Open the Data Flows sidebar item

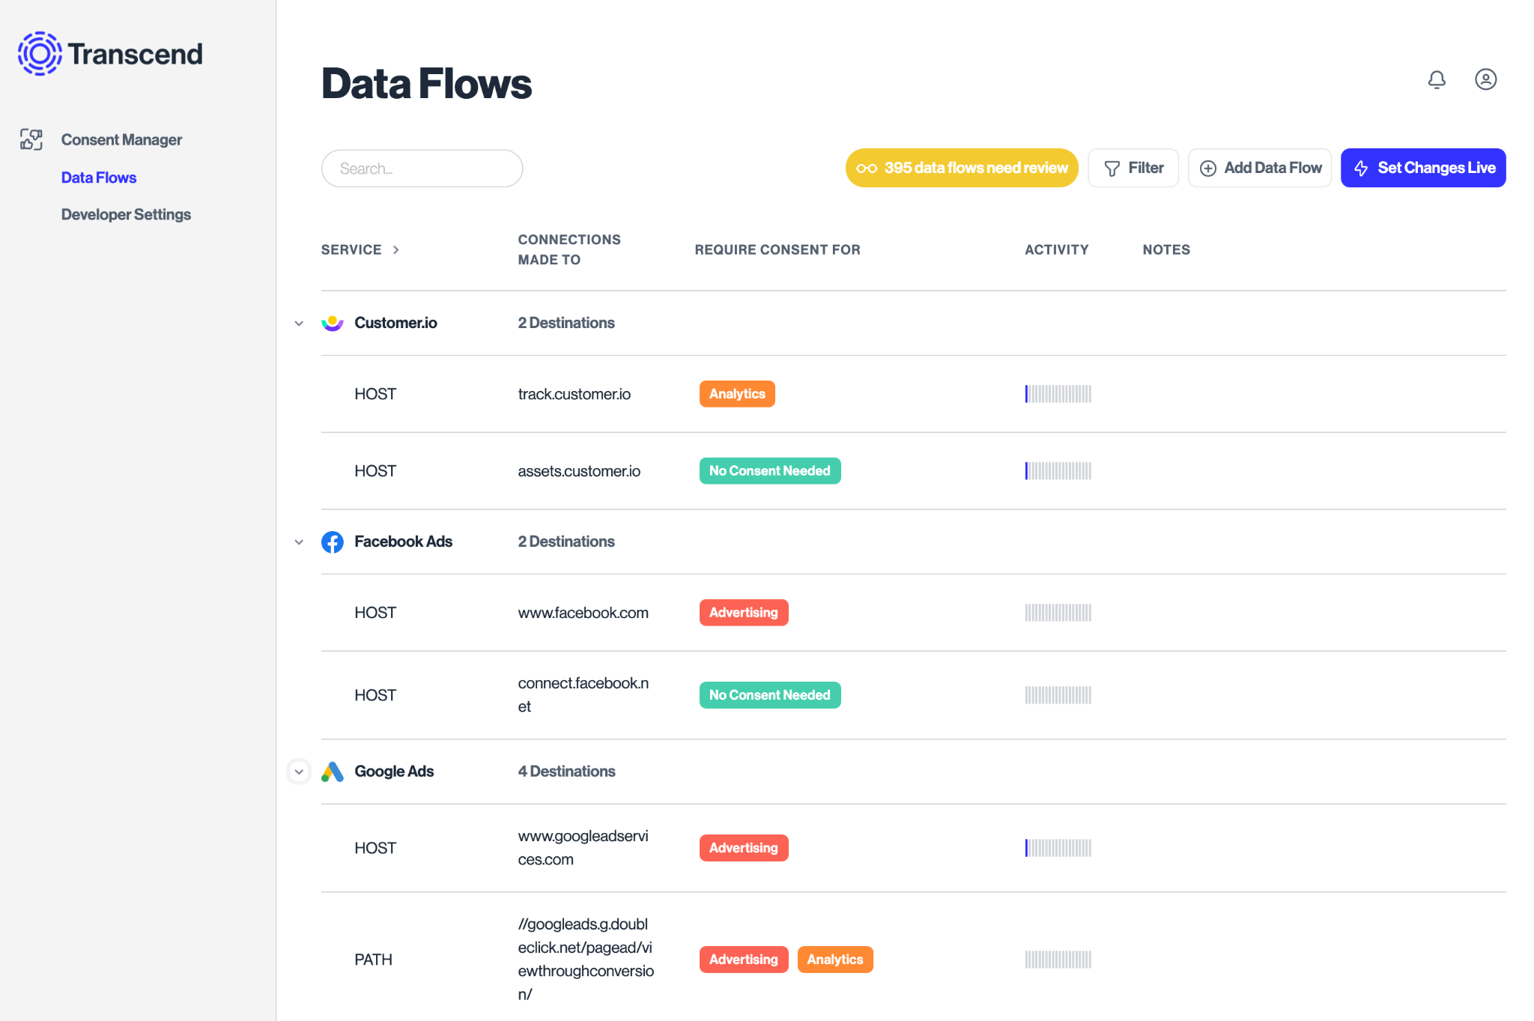[x=99, y=178]
